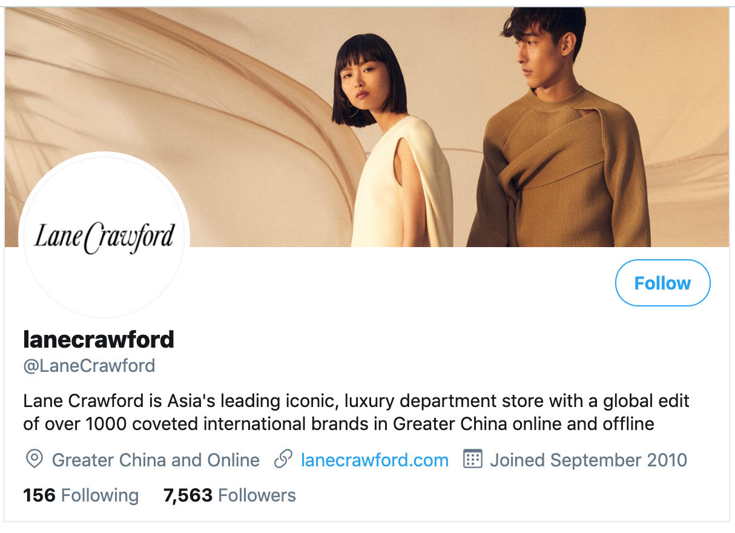Click the Follow button
Screen dimensions: 735x533
662,283
